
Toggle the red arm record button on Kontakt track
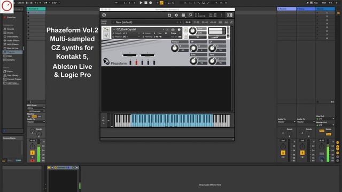point(32,161)
